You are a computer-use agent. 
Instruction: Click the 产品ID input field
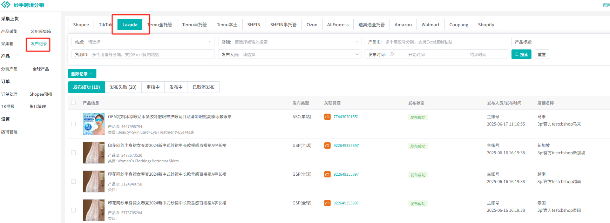click(x=436, y=42)
